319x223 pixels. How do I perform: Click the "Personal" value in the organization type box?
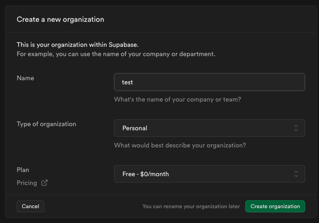pyautogui.click(x=135, y=128)
